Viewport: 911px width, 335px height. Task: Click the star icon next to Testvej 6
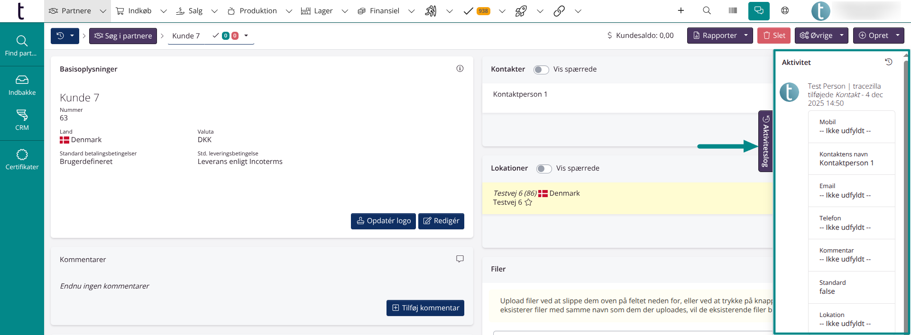[528, 202]
